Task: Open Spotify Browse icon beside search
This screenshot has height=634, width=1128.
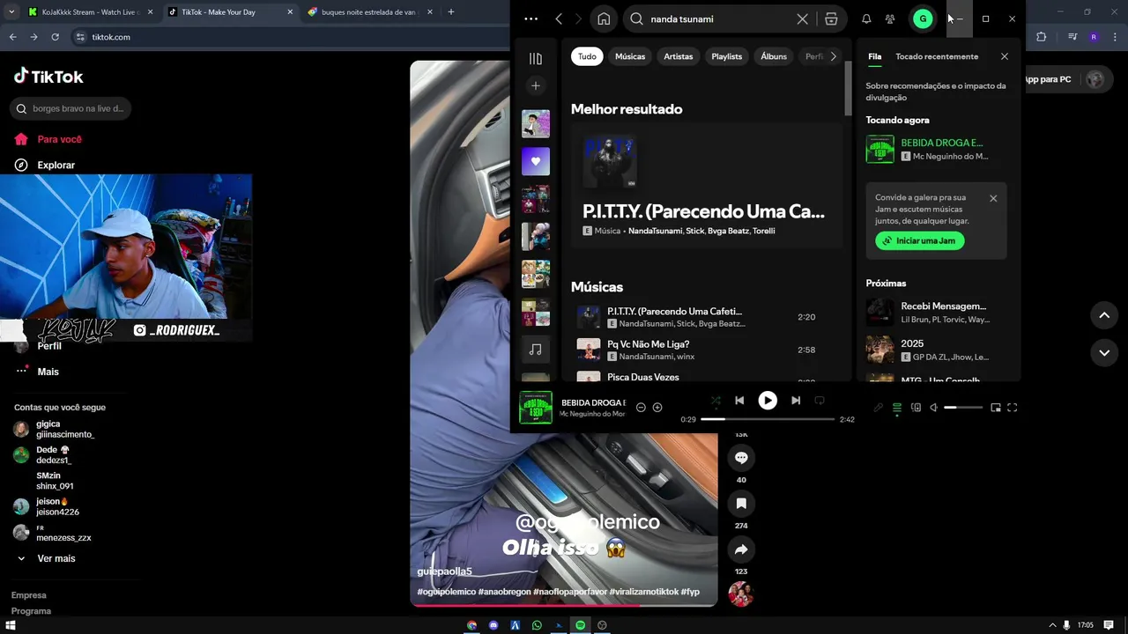Action: coord(831,18)
